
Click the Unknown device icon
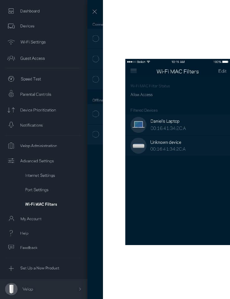(x=138, y=146)
